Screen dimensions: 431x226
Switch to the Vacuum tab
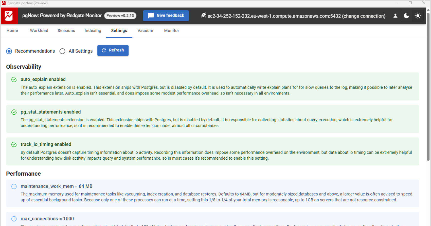pos(145,31)
